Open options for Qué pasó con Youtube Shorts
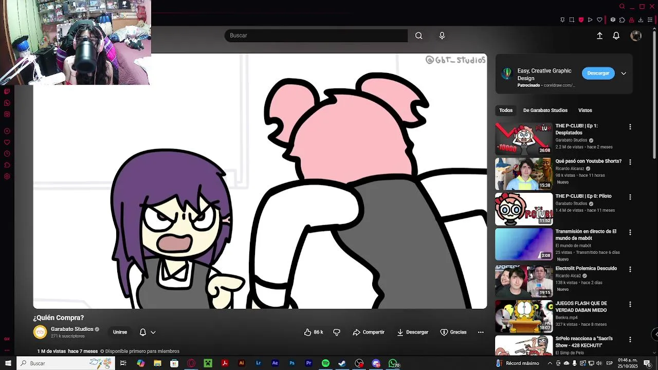Screen dimensions: 658x370 [630, 162]
